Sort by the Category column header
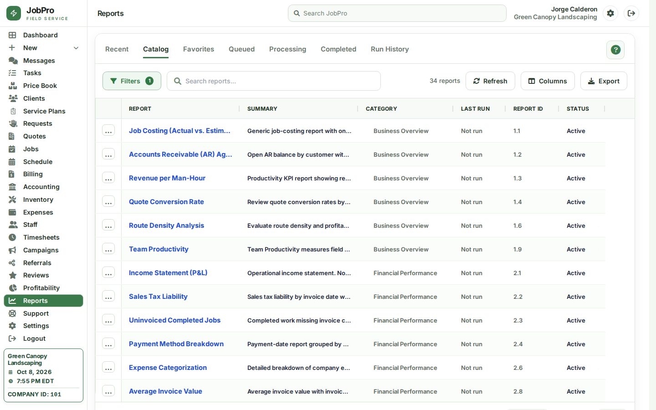Viewport: 656px width, 410px height. (x=381, y=109)
